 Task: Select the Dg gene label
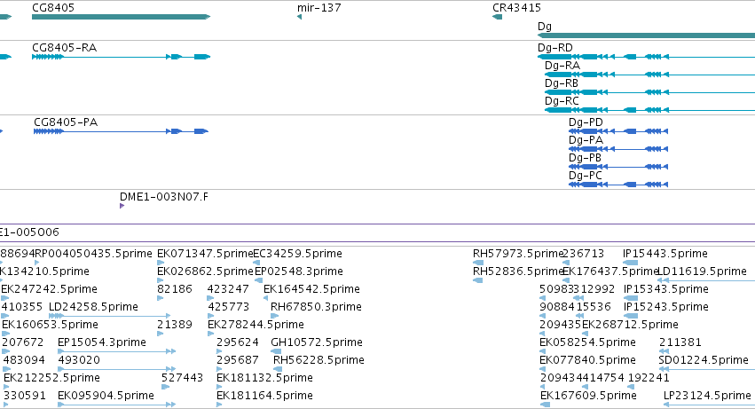click(x=545, y=27)
